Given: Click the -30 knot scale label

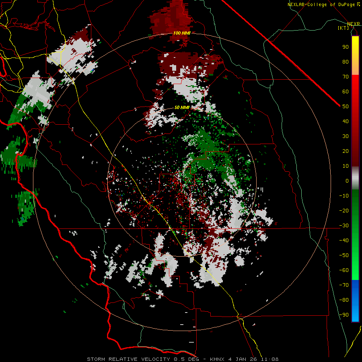Looking at the screenshot, I should coord(344,226).
